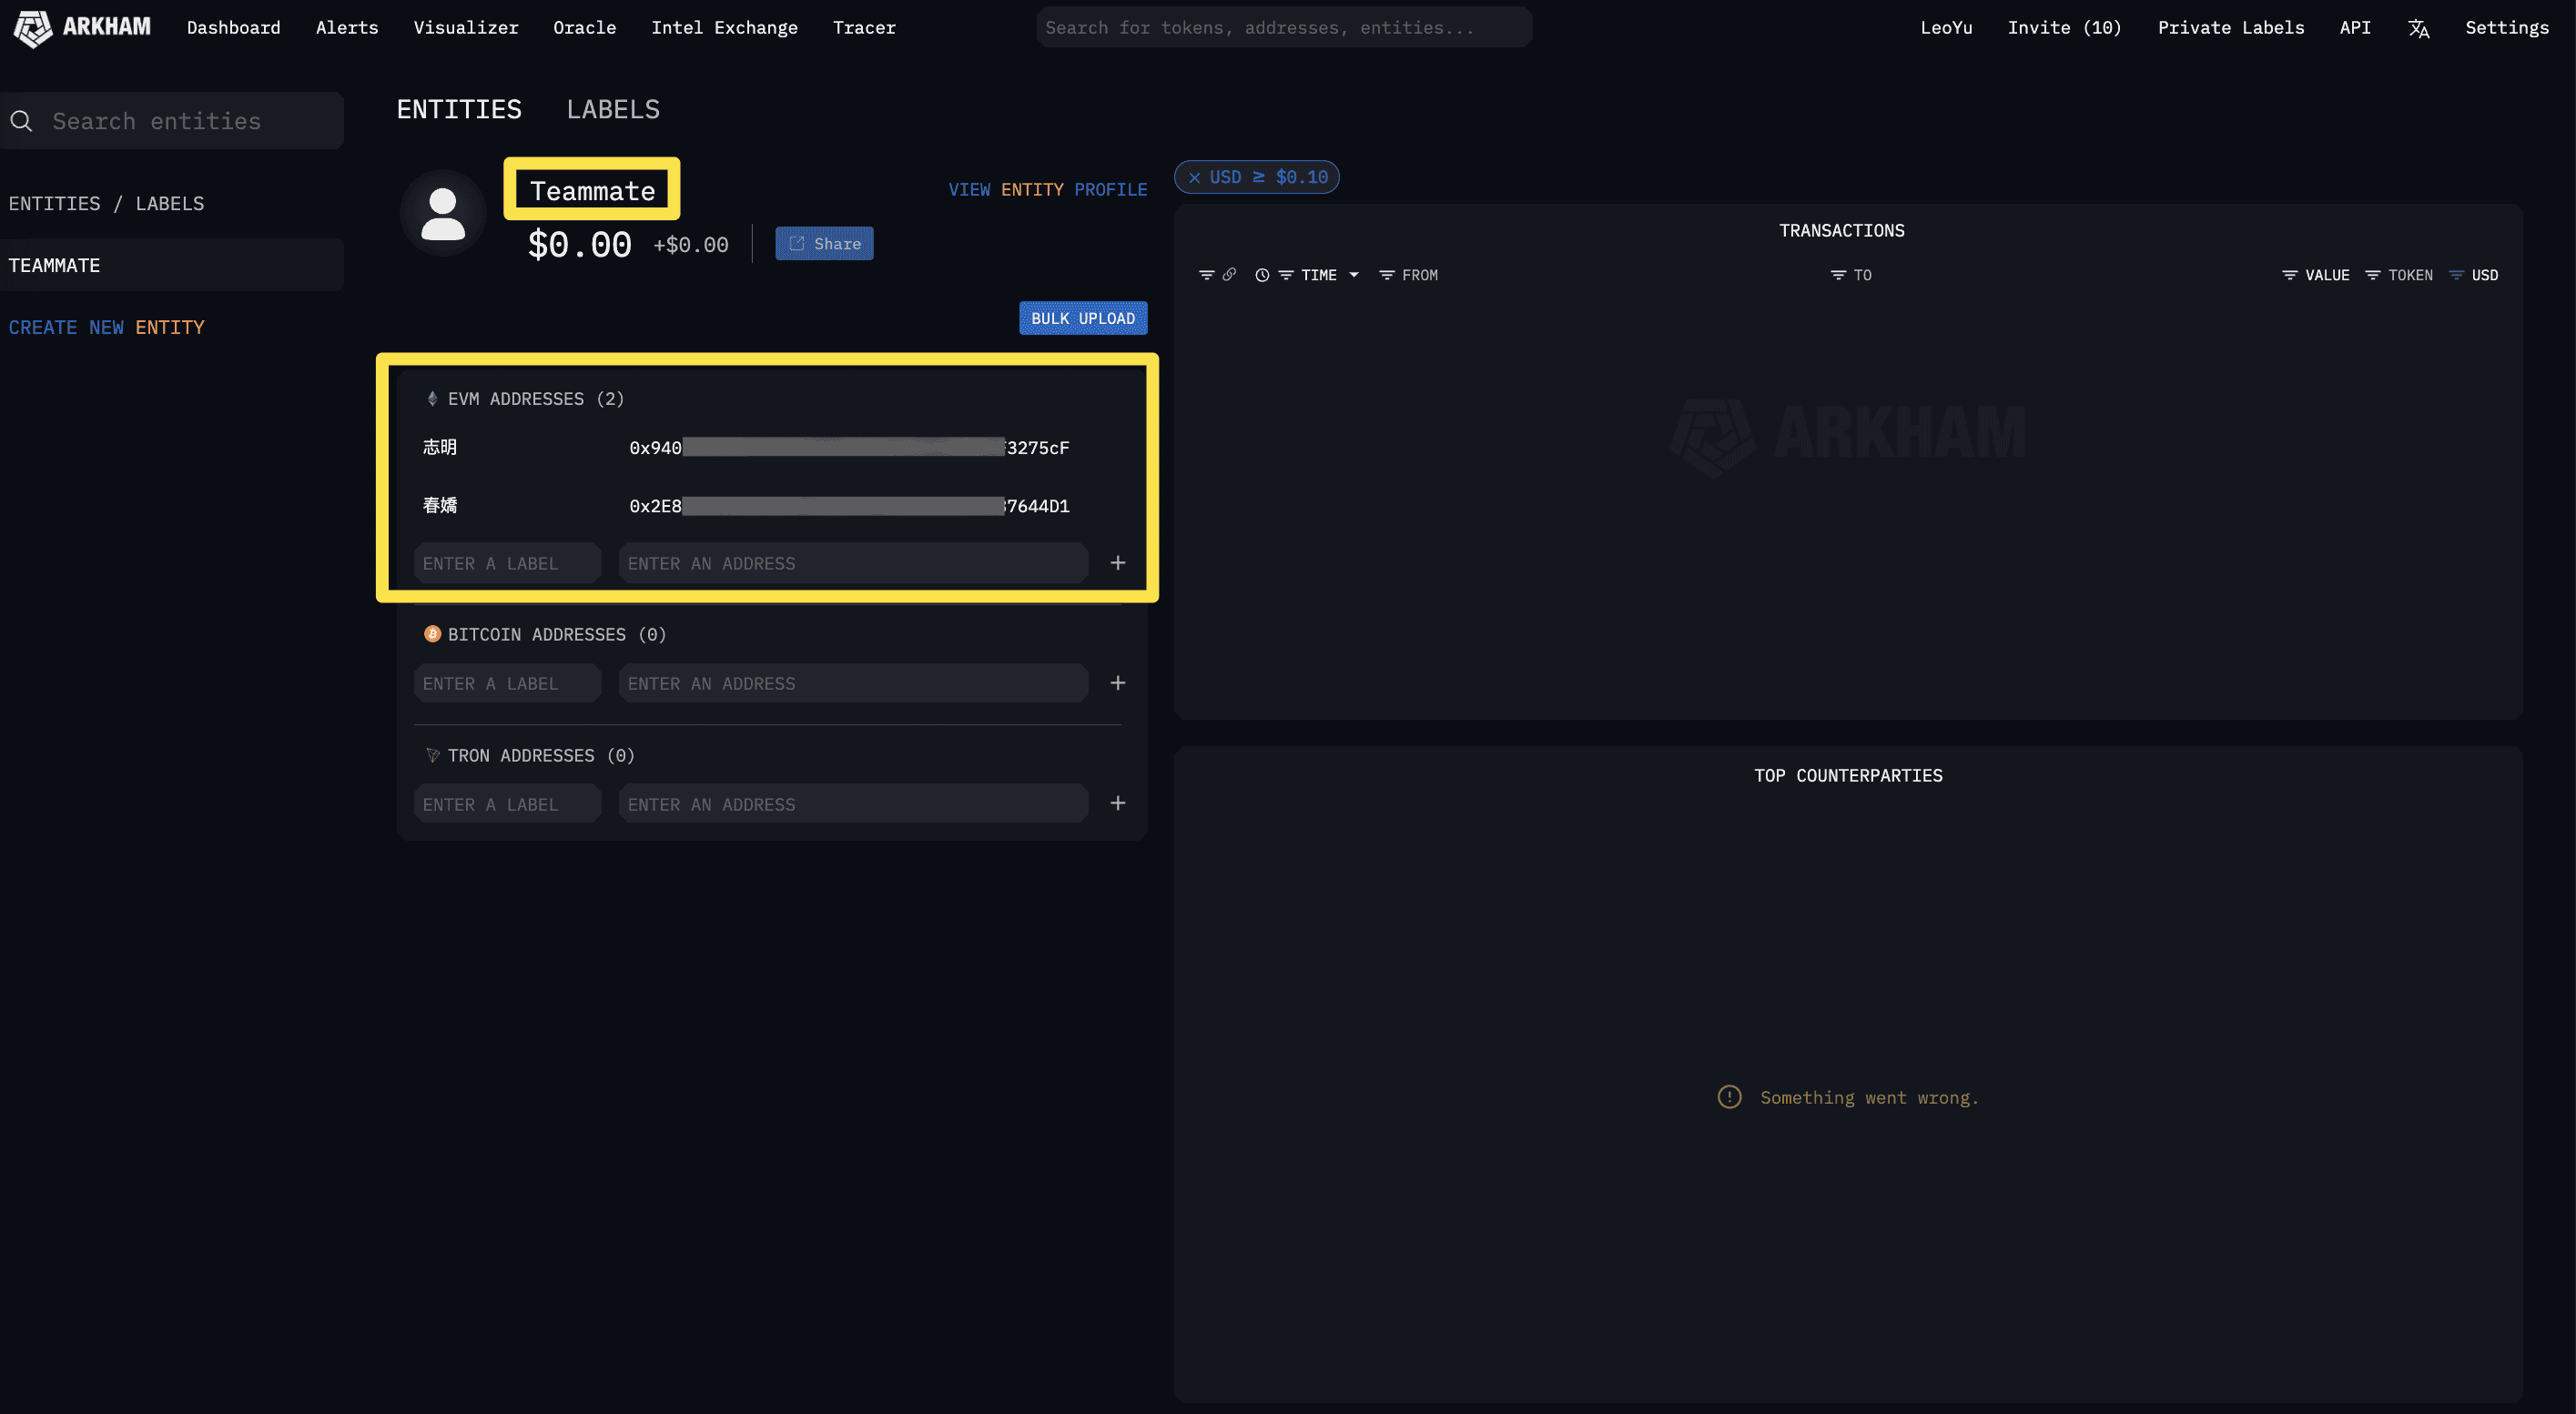Click the Ethereum icon by EVM Addresses
Screen dimensions: 2576x1414
432,399
